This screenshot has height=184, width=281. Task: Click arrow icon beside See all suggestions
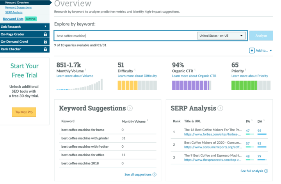[155, 175]
